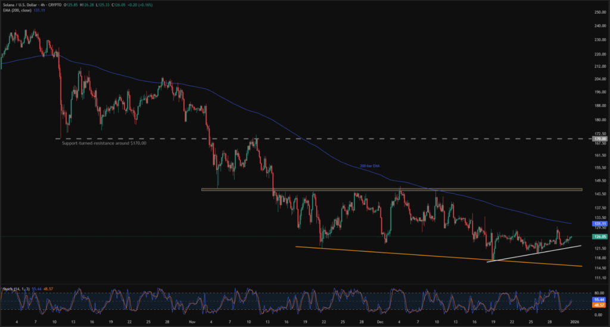Click the 170.00 price label on axis
Viewport: 610px width, 327px height.
[x=599, y=139]
